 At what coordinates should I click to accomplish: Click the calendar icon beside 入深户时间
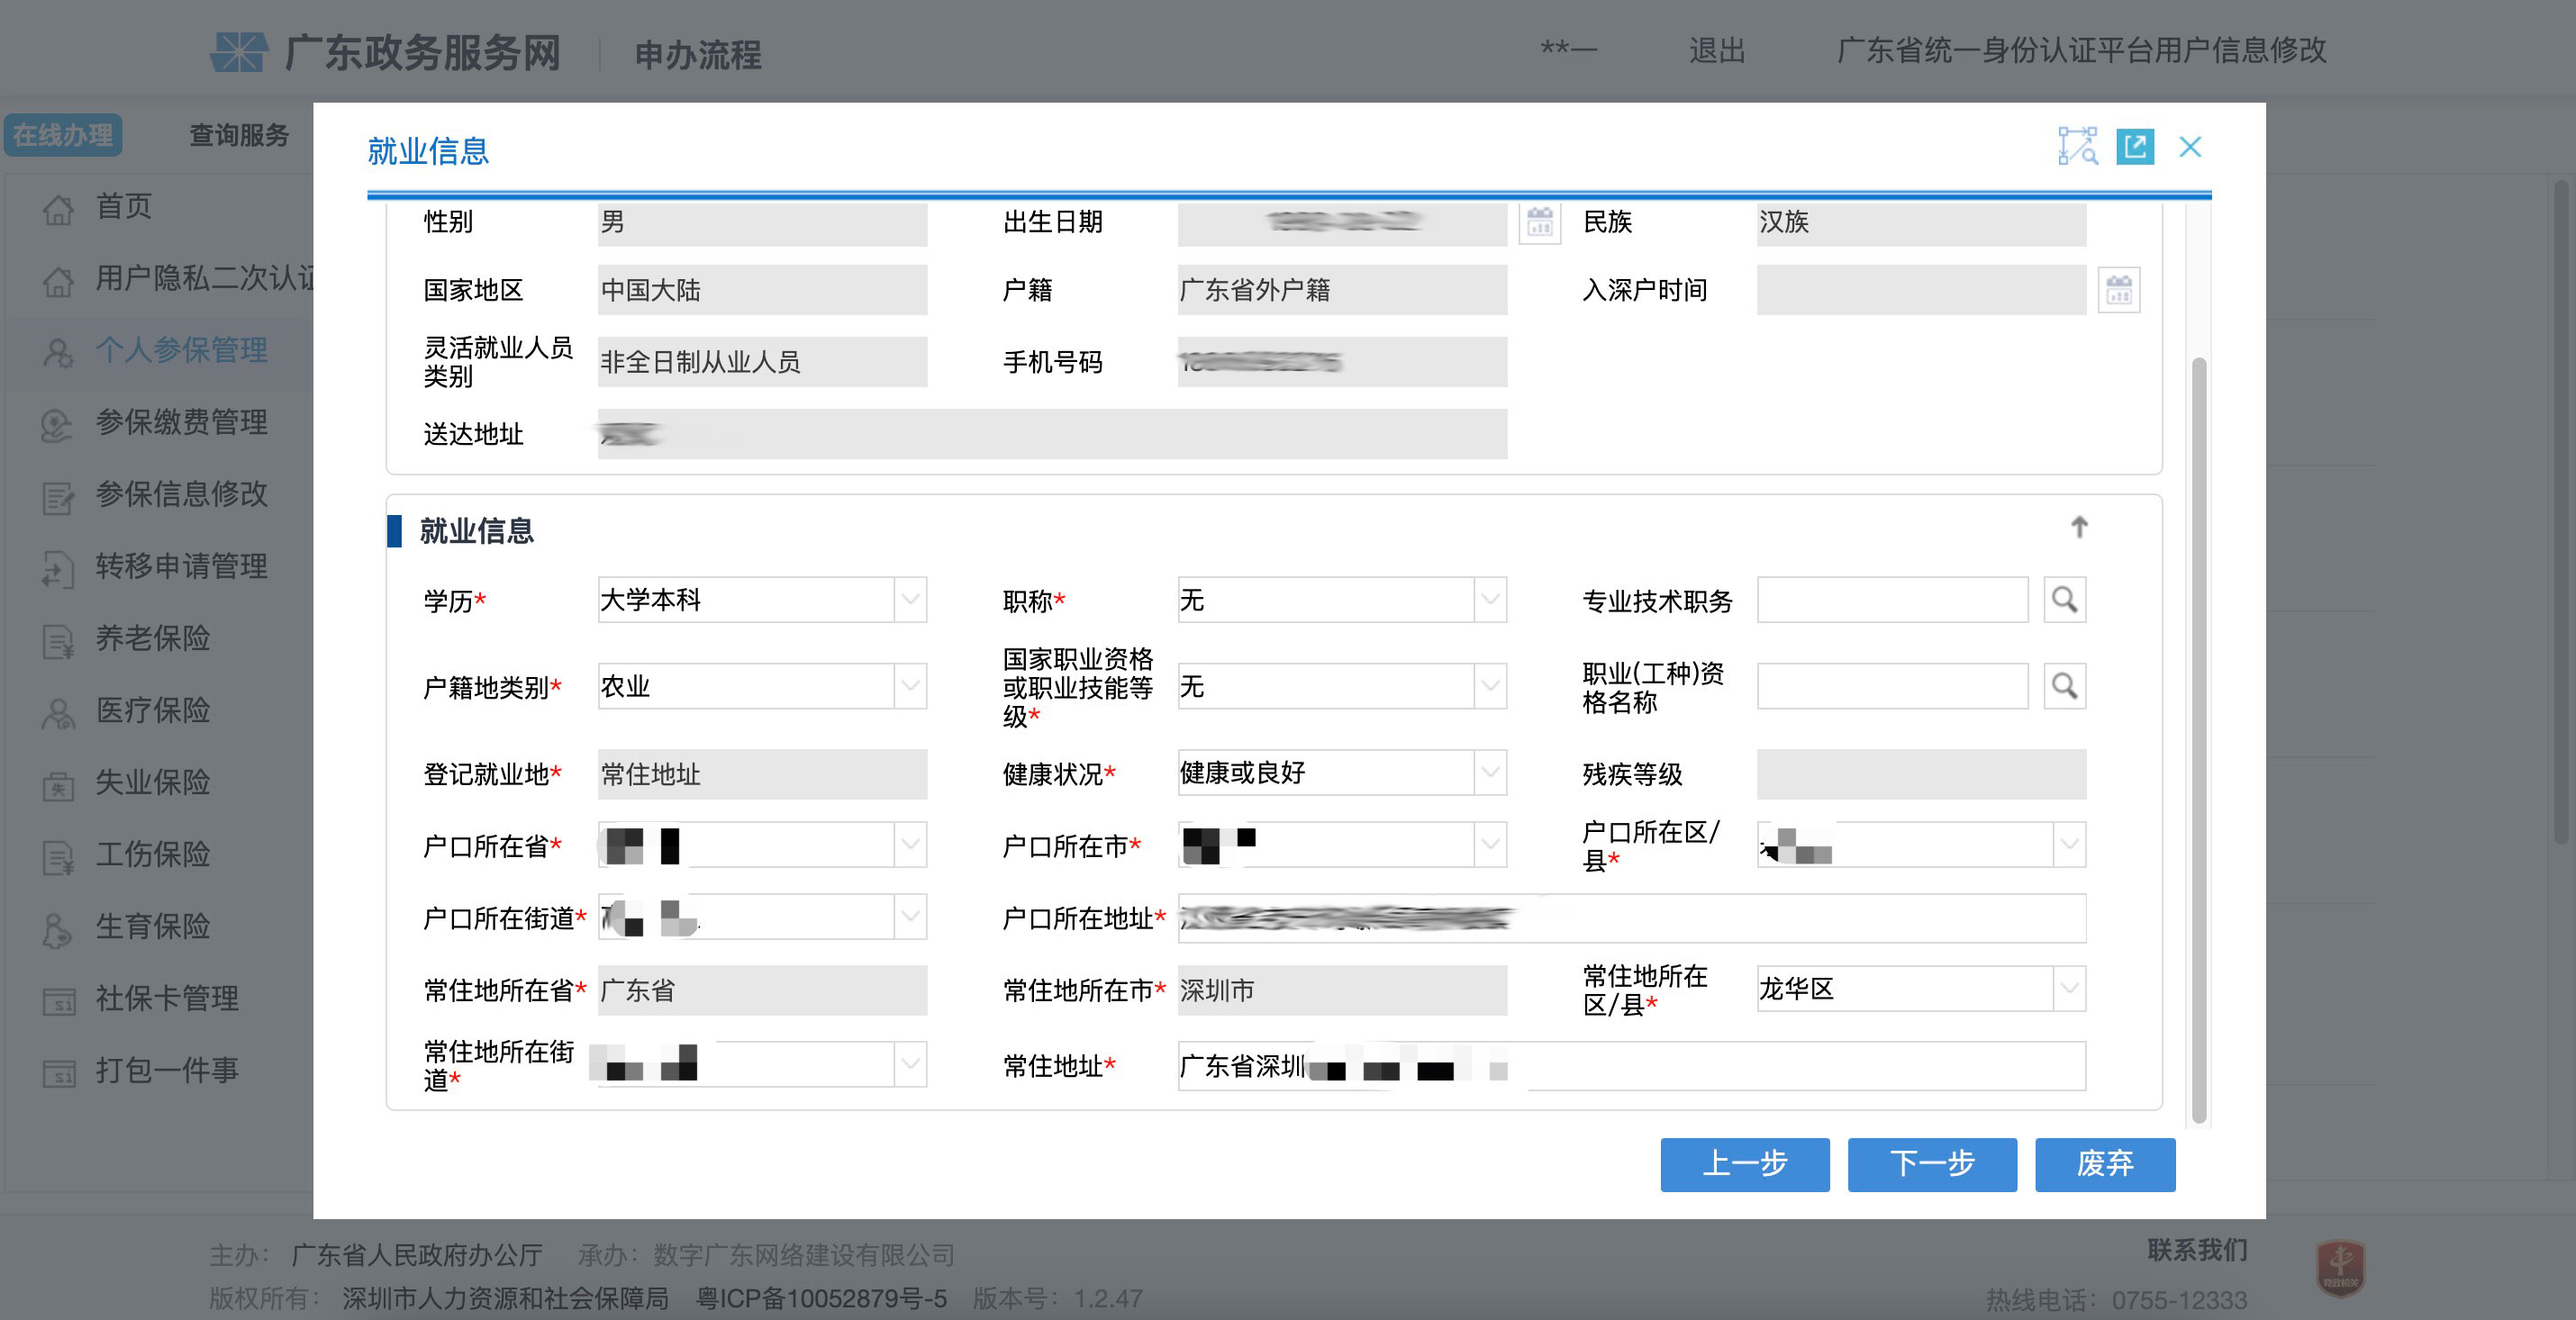tap(2120, 290)
